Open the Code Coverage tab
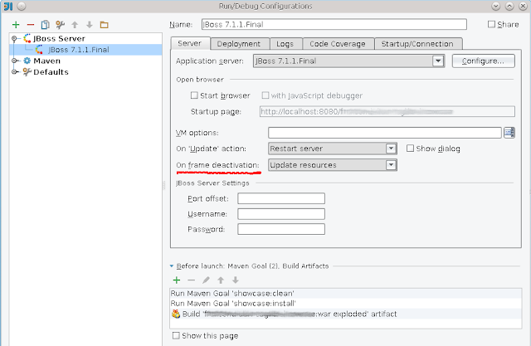The height and width of the screenshot is (346, 531). pyautogui.click(x=338, y=44)
